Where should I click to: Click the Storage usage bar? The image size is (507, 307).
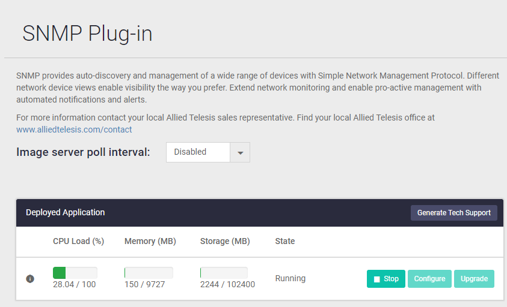[x=224, y=273]
